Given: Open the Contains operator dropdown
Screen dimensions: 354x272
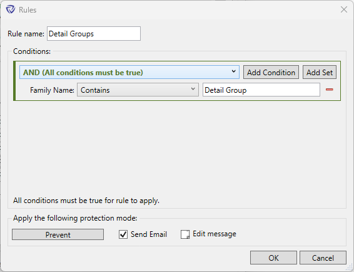Looking at the screenshot, I should click(x=138, y=90).
